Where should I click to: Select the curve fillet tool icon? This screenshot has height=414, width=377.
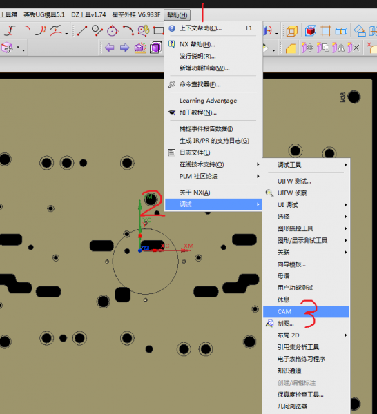[26, 30]
